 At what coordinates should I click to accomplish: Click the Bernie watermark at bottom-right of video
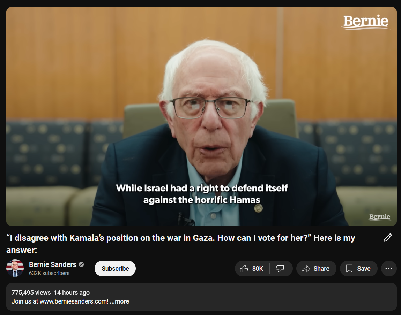[x=380, y=217]
